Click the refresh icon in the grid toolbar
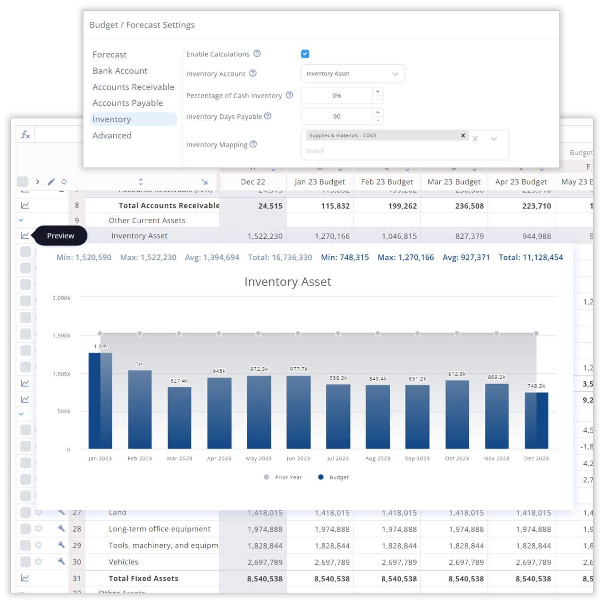The height and width of the screenshot is (604, 604). [x=64, y=182]
